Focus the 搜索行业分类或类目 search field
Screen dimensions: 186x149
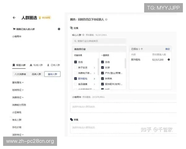pyautogui.click(x=99, y=41)
